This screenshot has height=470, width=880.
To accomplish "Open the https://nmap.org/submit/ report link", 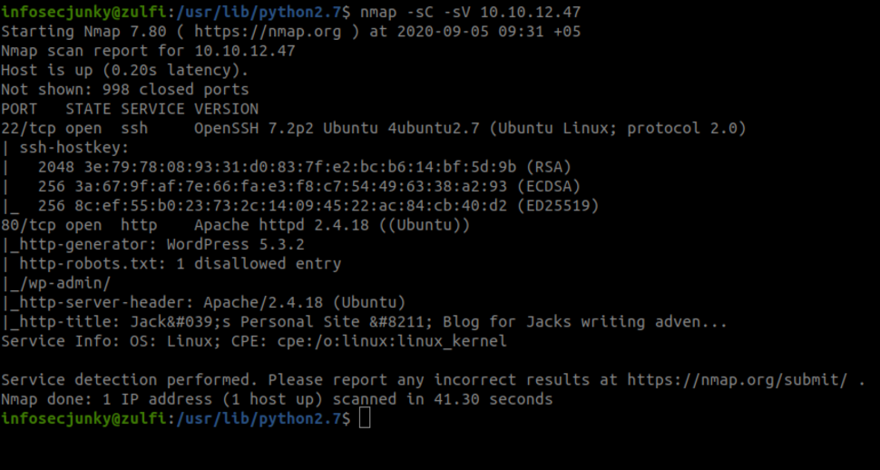I will (738, 380).
